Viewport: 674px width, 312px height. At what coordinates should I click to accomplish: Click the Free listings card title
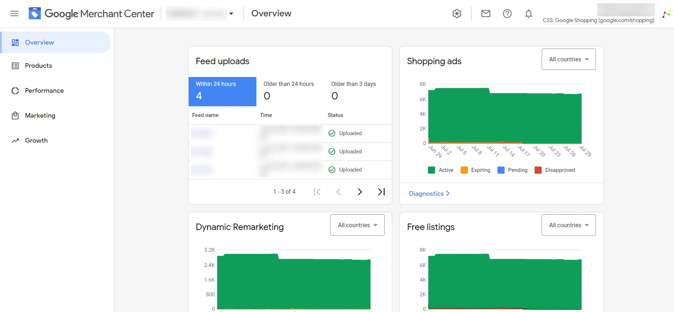[431, 227]
